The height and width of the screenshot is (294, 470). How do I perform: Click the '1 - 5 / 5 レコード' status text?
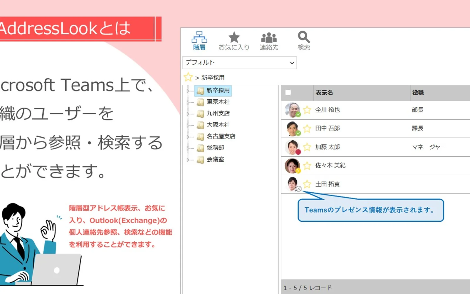308,288
